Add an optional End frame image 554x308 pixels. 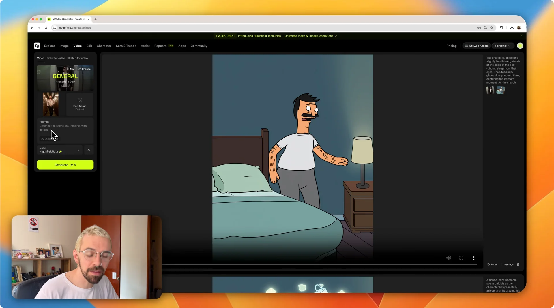[80, 104]
